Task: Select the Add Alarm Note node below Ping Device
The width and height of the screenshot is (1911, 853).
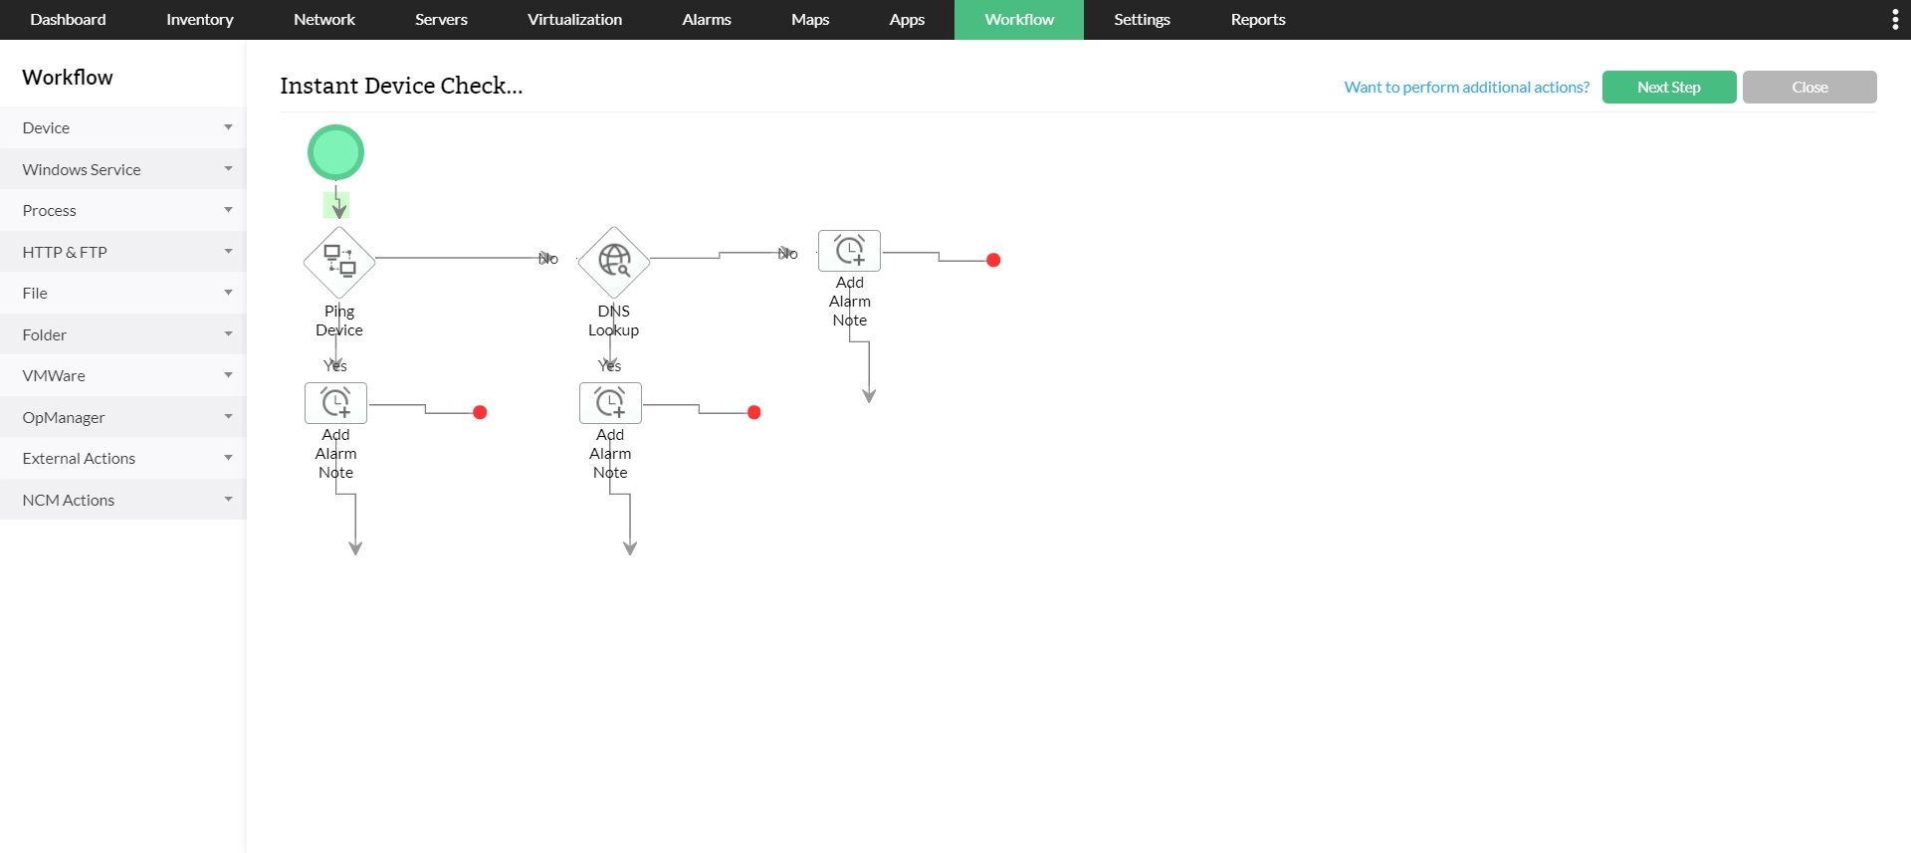Action: [335, 403]
